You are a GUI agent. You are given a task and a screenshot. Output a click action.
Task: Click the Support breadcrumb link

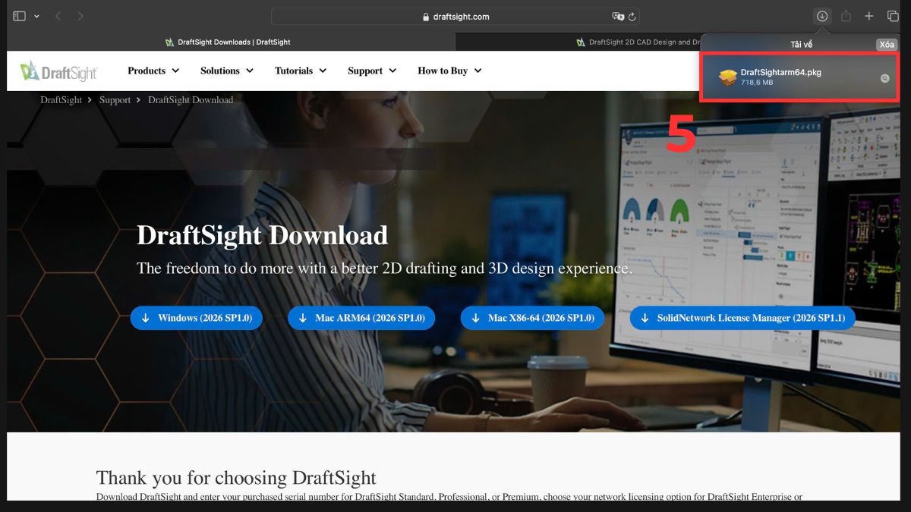pyautogui.click(x=115, y=100)
